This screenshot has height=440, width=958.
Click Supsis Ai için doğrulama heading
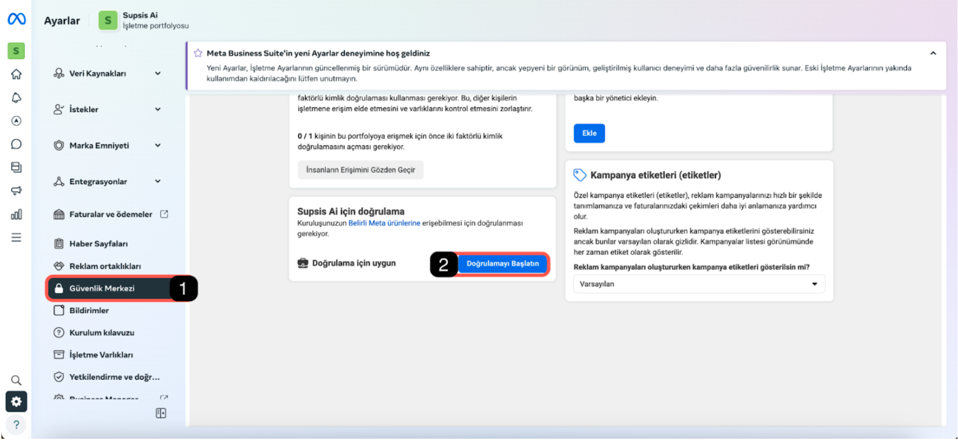351,211
